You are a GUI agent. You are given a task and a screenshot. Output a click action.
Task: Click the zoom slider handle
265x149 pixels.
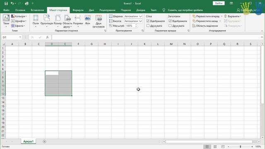[240, 147]
